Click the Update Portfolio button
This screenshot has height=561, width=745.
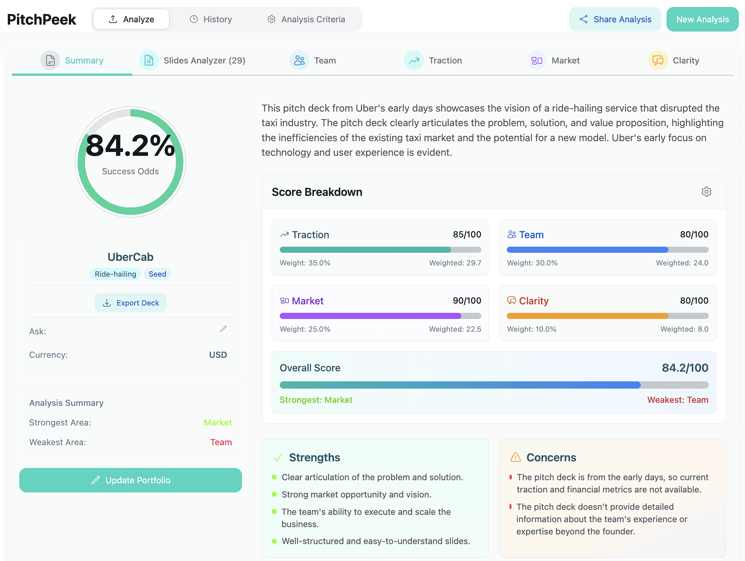pos(130,480)
